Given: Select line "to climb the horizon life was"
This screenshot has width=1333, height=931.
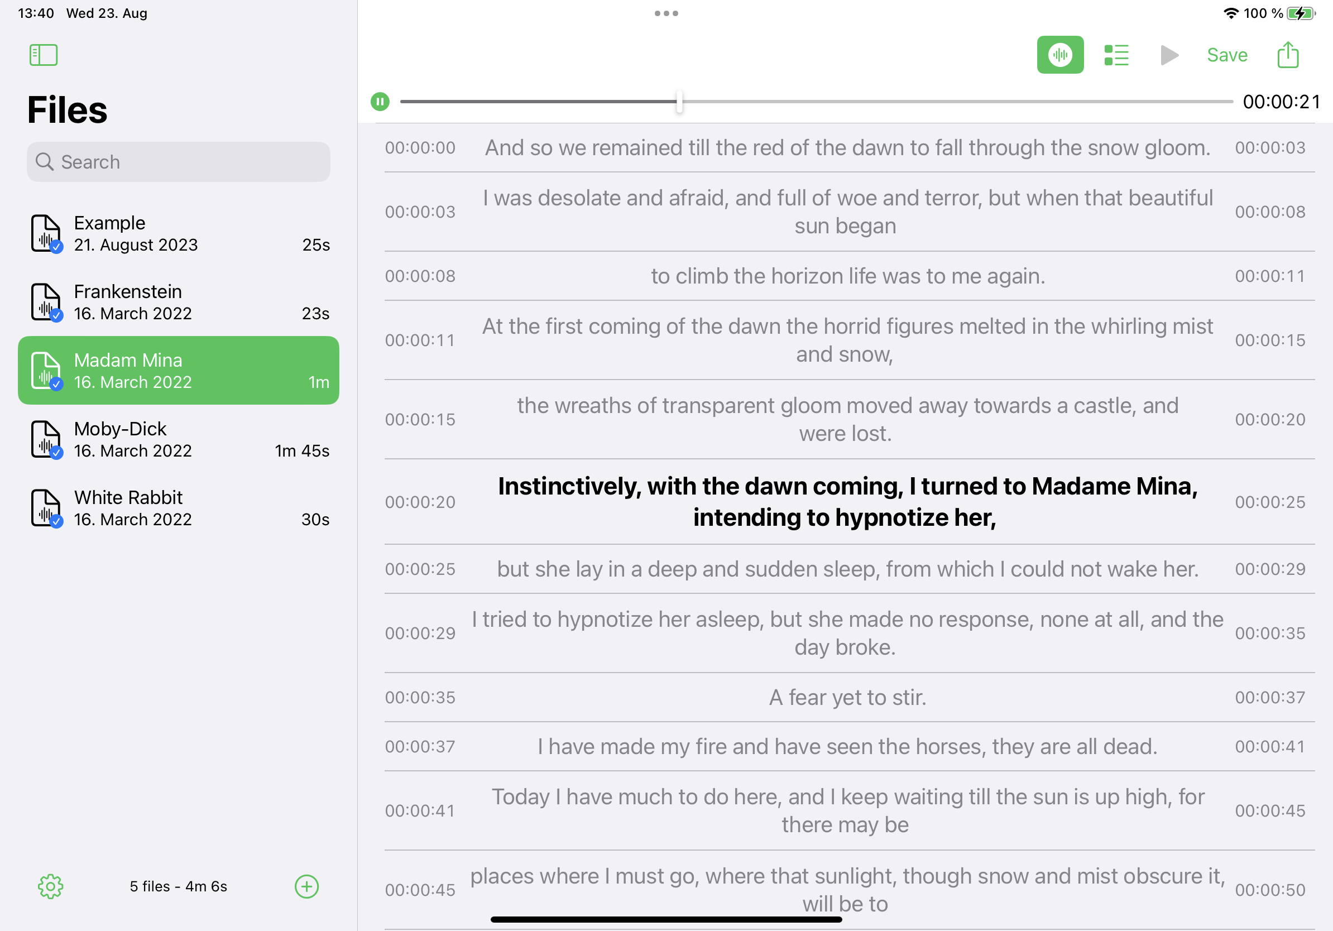Looking at the screenshot, I should click(x=848, y=276).
